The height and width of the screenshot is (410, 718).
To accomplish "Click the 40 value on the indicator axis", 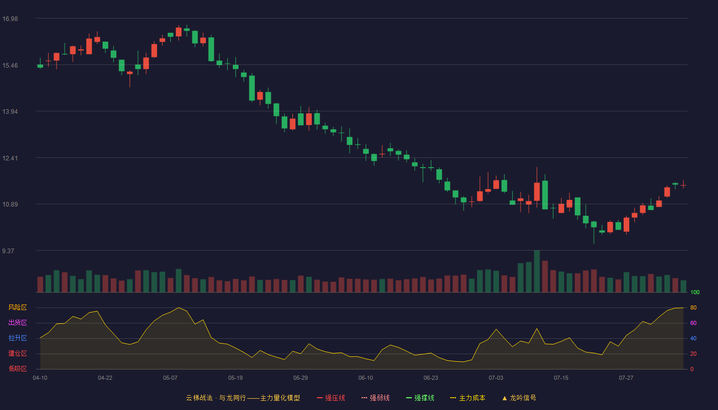I will pyautogui.click(x=693, y=338).
